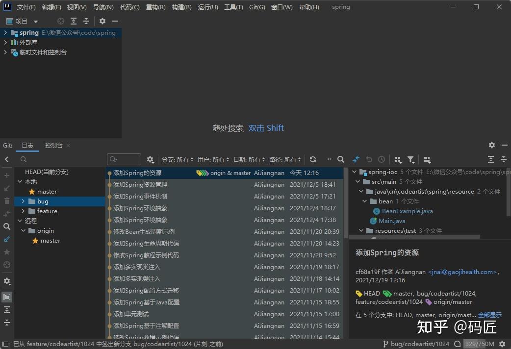This screenshot has height=349, width=511.
Task: Click the delete branch trash icon
Action: click(x=7, y=201)
